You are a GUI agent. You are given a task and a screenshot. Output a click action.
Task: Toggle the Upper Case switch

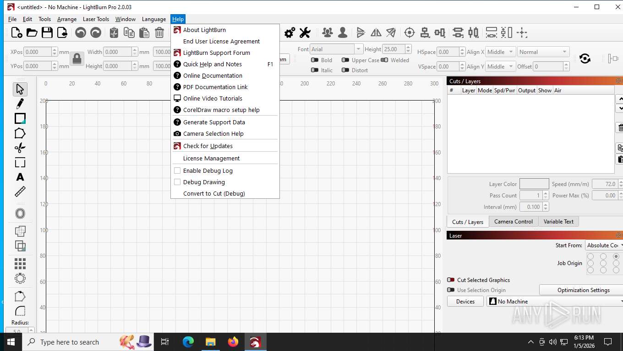tap(345, 60)
